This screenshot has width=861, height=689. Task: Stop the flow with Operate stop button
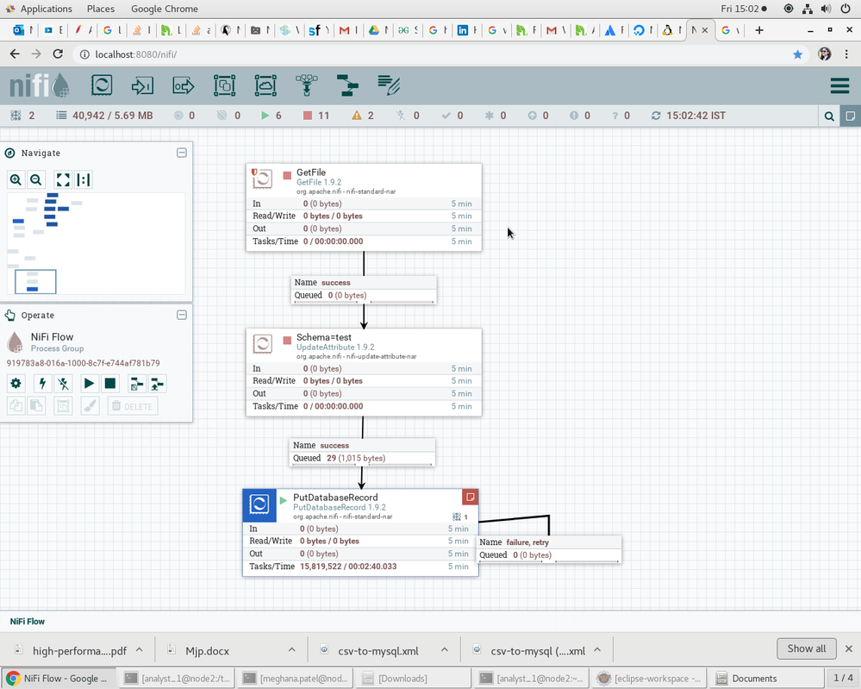110,384
